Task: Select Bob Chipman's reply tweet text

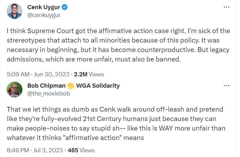Action: click(117, 124)
